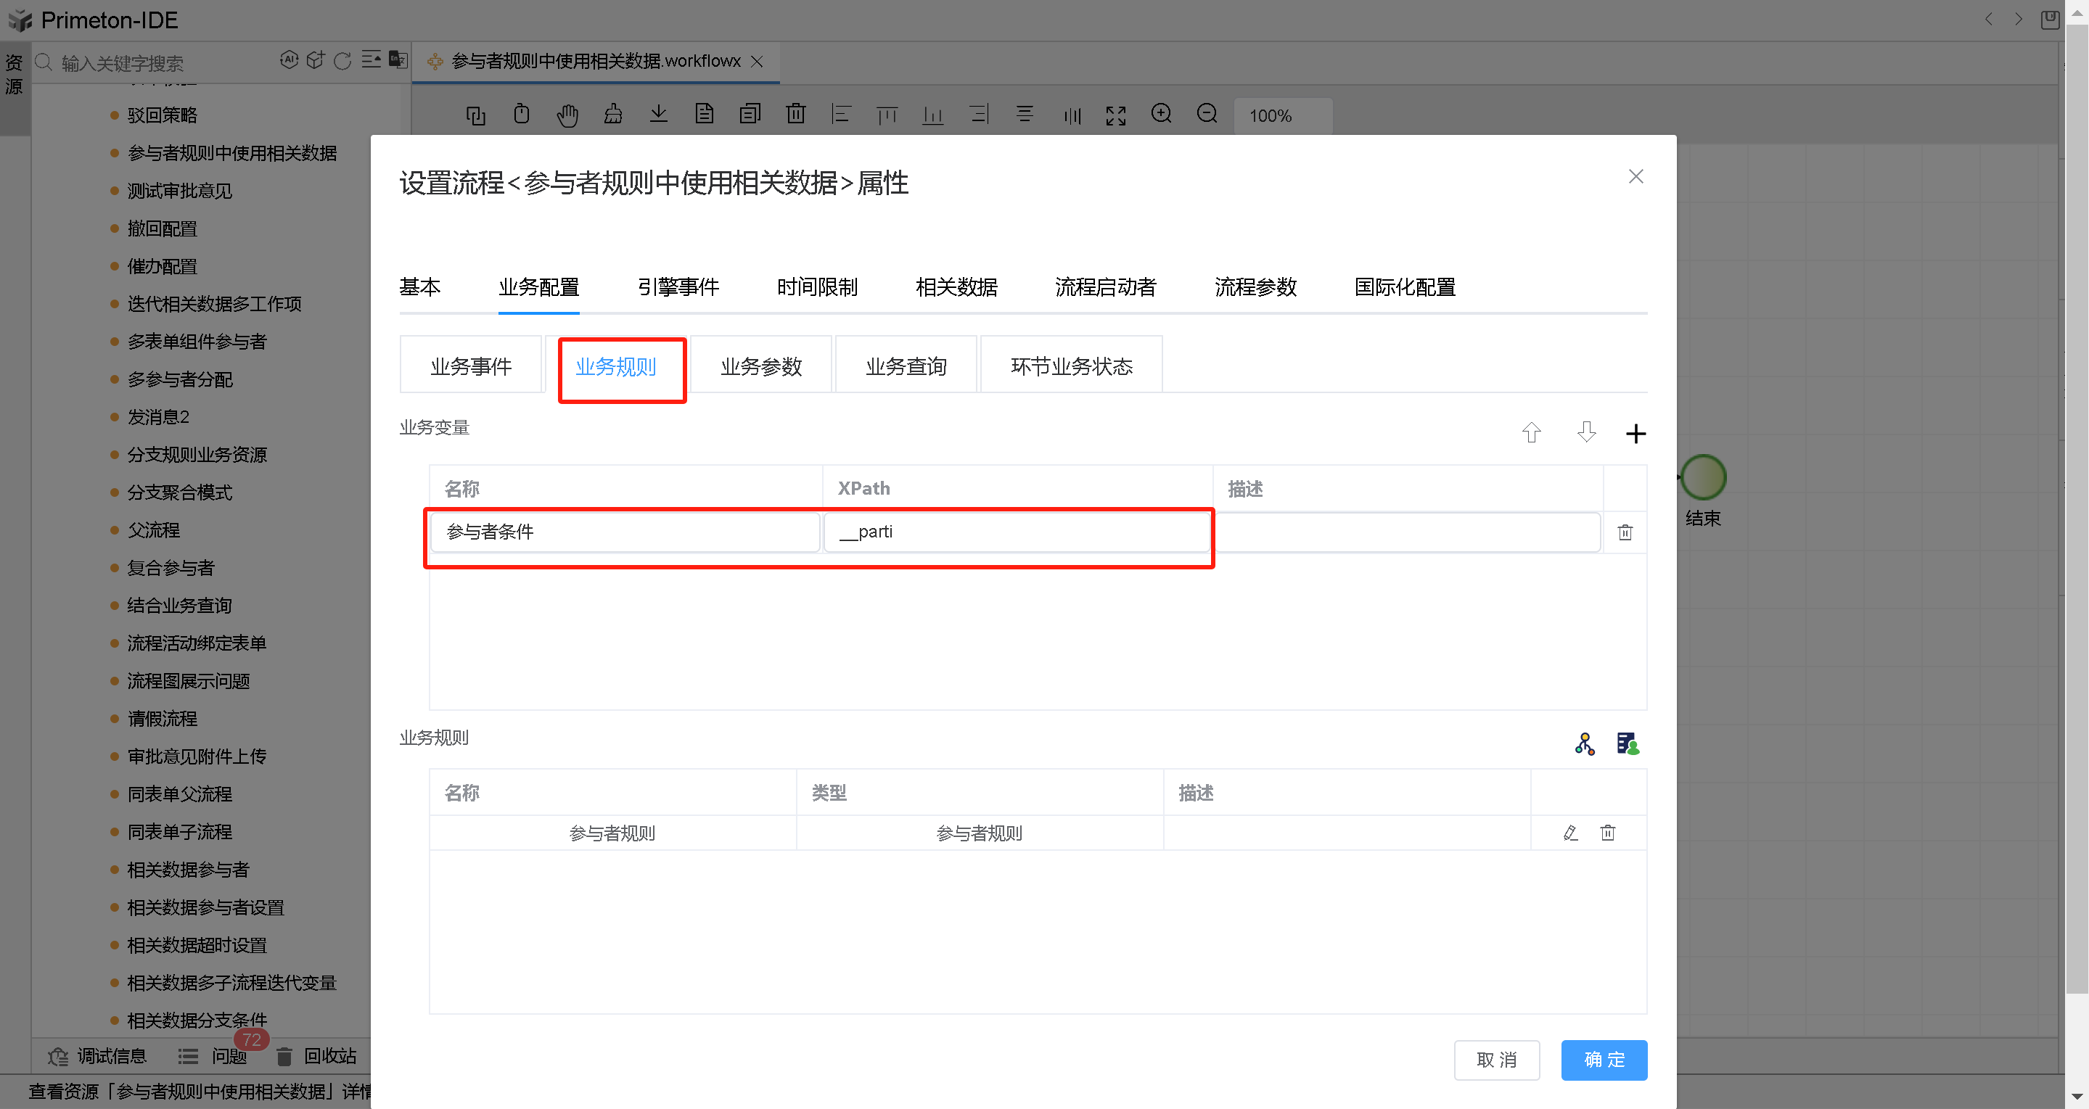Refresh the resource tree
Viewport: 2089px width, 1109px height.
343,60
